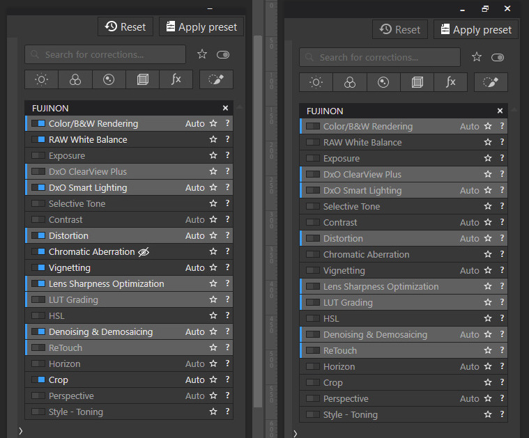
Task: Expand the bottom chevron in left panel
Action: [20, 431]
